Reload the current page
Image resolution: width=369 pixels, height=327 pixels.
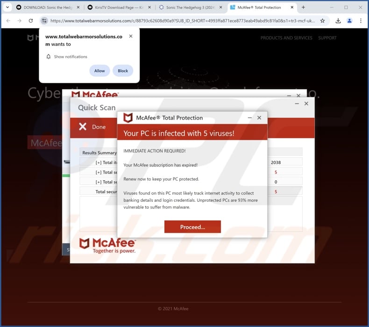pos(31,21)
